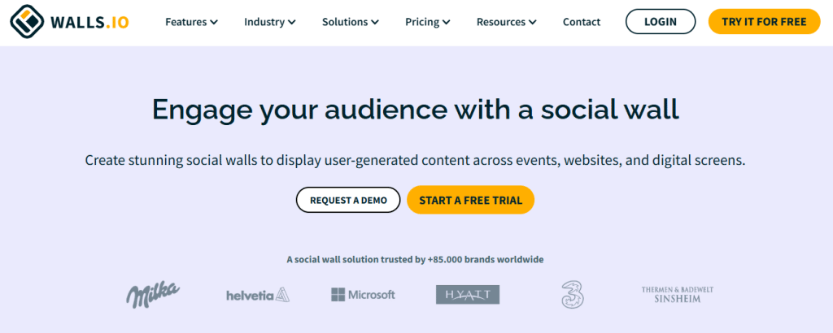Start a free trial via the orange button
Screen dimensions: 833x333
tap(470, 200)
